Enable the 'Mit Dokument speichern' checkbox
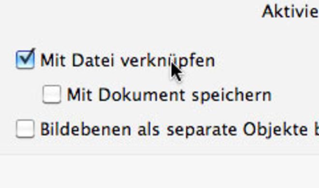319x188 pixels. click(x=52, y=94)
